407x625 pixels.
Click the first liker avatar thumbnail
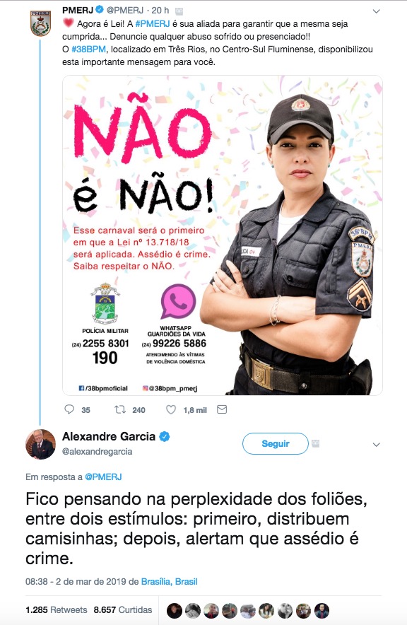(175, 611)
